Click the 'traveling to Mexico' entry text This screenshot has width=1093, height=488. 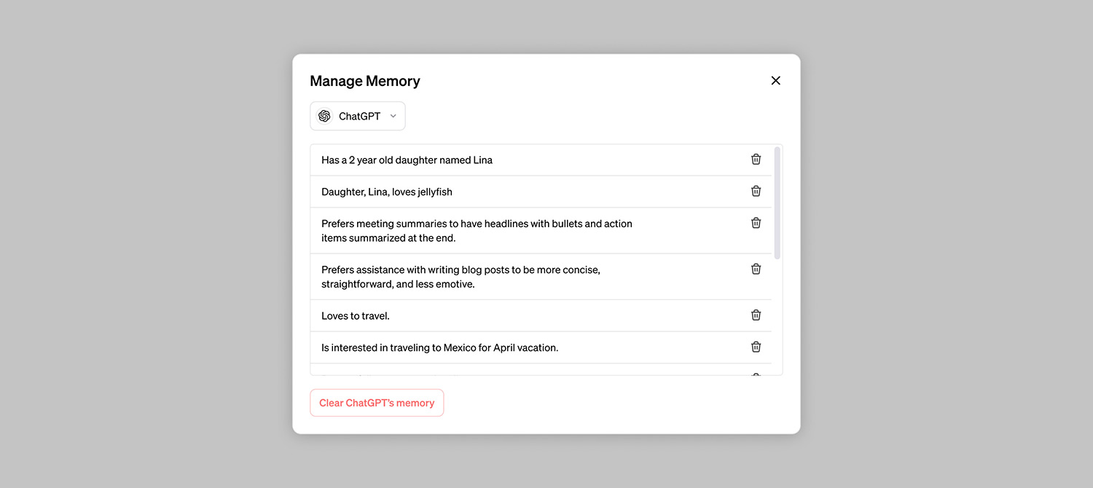pos(439,348)
